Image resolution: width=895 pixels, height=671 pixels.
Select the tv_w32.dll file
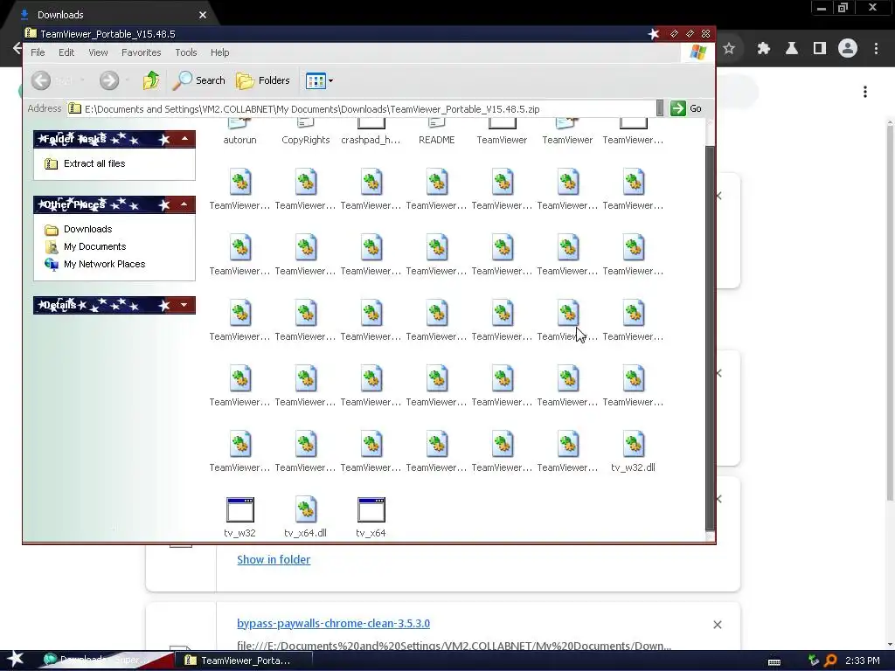coord(633,453)
